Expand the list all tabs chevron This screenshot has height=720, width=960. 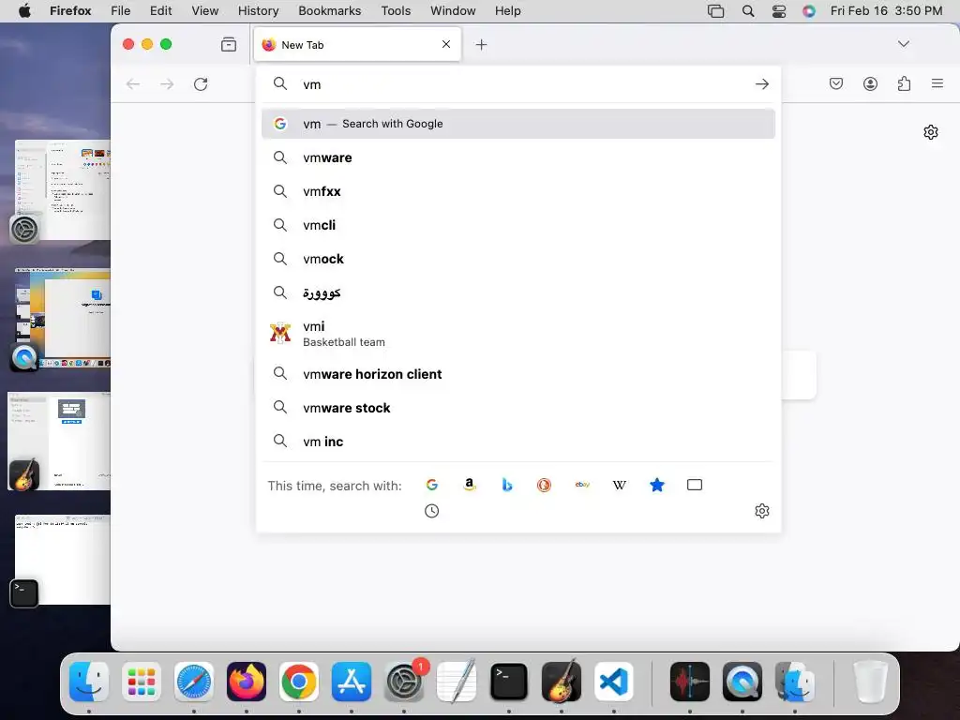pyautogui.click(x=903, y=43)
